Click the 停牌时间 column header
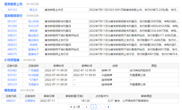 [59, 66]
